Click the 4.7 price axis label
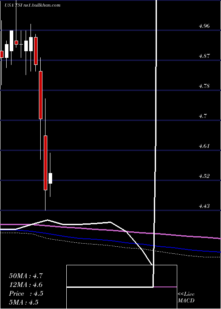Image resolution: width=221 pixels, height=309 pixels. pyautogui.click(x=202, y=116)
